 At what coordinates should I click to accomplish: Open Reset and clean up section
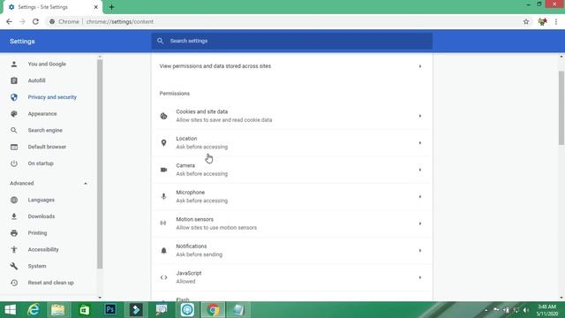51,283
